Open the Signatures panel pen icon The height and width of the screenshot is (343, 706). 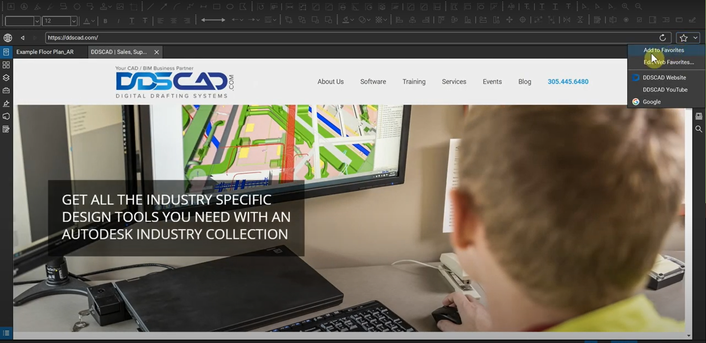(6, 104)
